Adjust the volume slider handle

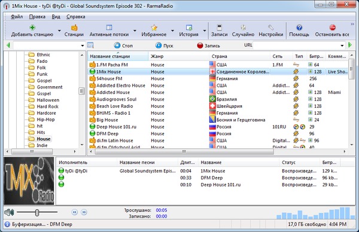(x=37, y=212)
